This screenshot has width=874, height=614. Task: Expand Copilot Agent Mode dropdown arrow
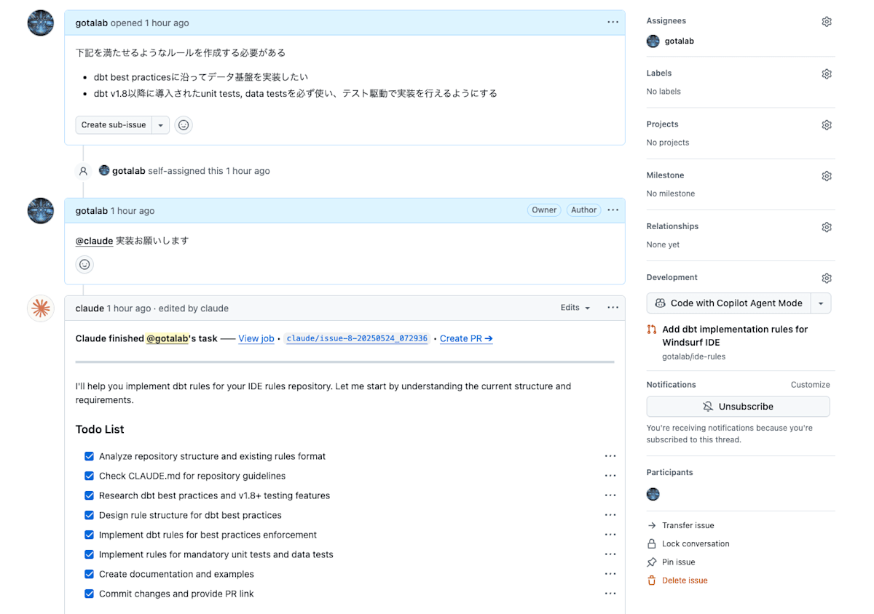click(821, 303)
